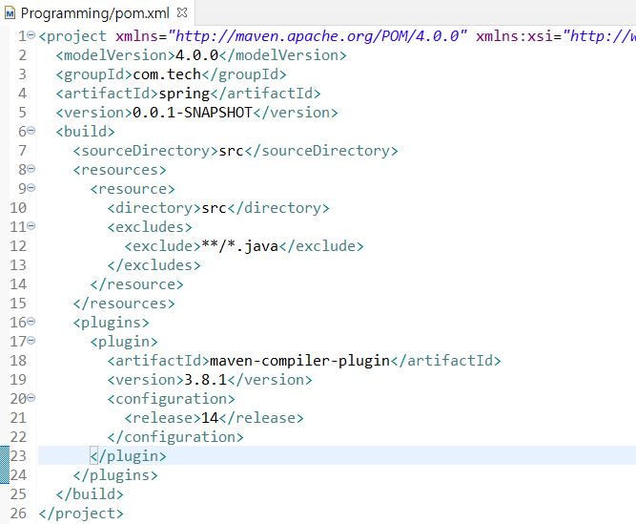Click maven-compiler-plugin artifactId text
The width and height of the screenshot is (636, 524).
(x=299, y=361)
